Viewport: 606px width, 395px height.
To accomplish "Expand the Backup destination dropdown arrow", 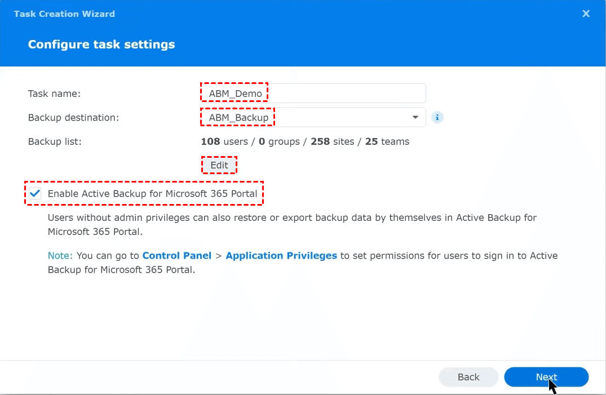I will [x=415, y=117].
